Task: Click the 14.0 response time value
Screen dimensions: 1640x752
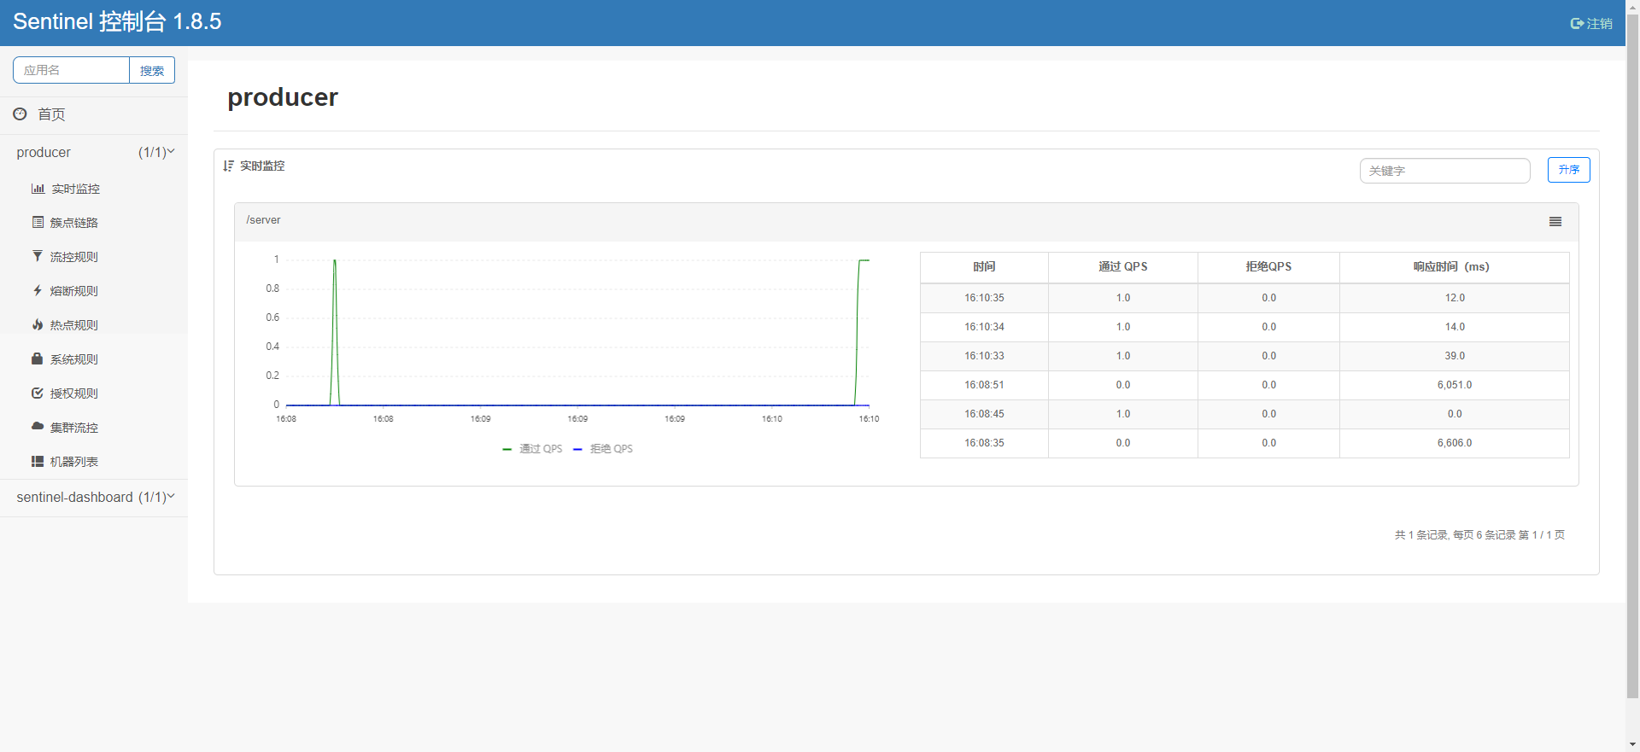Action: point(1455,327)
